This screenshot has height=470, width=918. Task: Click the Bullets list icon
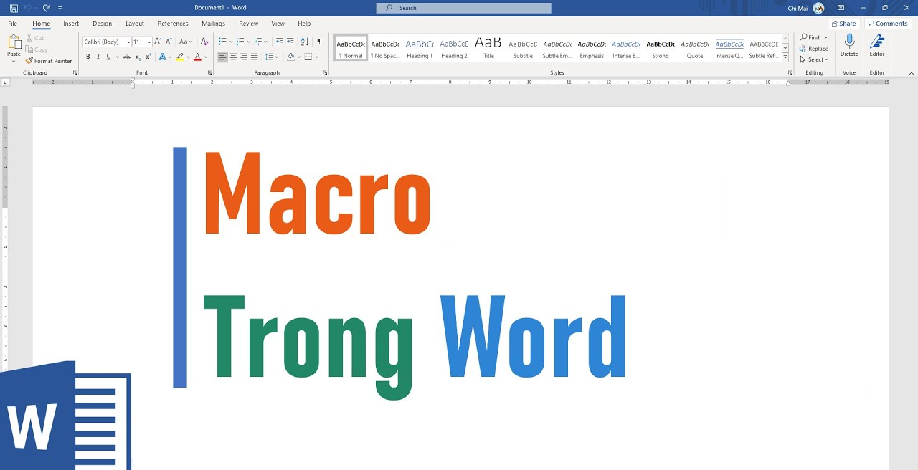(222, 42)
